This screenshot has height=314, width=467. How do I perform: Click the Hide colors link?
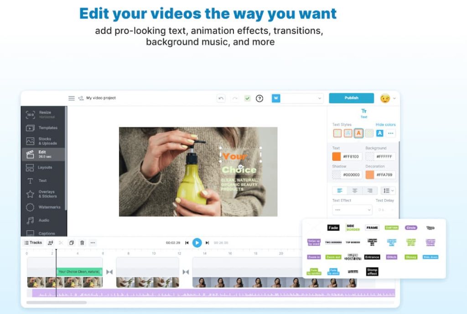click(386, 125)
